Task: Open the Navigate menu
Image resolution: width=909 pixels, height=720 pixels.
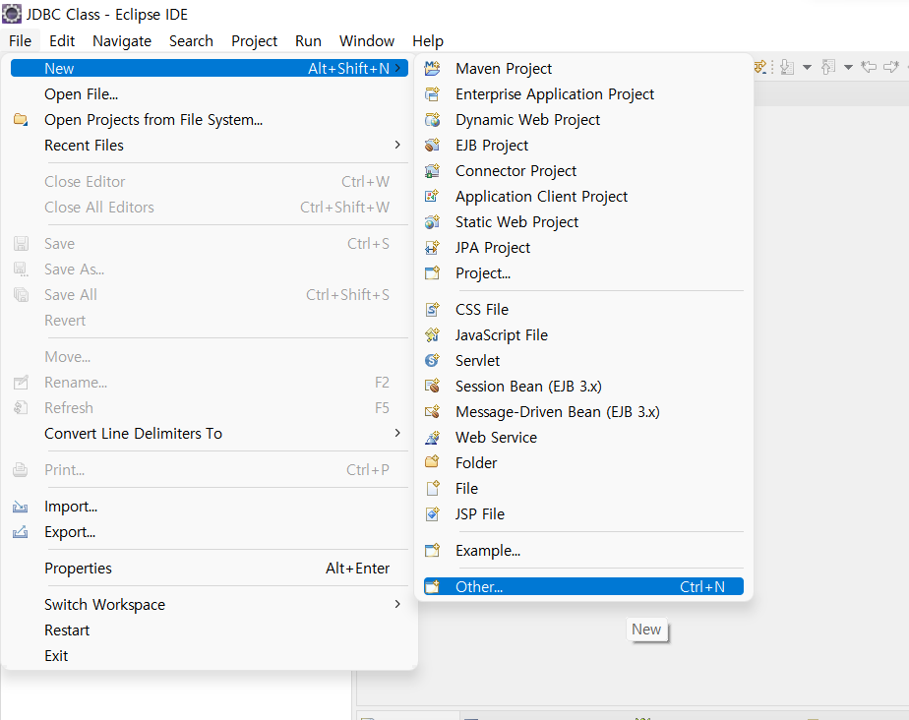Action: click(122, 41)
